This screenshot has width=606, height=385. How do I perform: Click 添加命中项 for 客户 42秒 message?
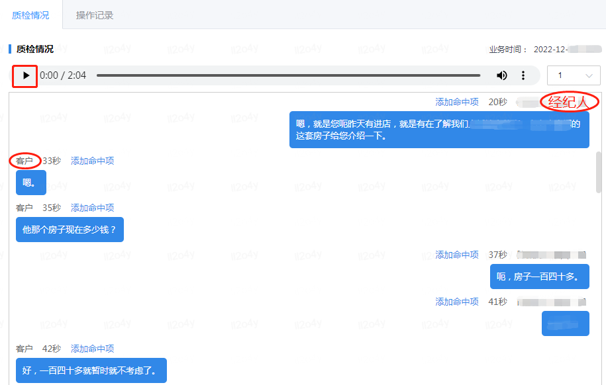(x=92, y=349)
